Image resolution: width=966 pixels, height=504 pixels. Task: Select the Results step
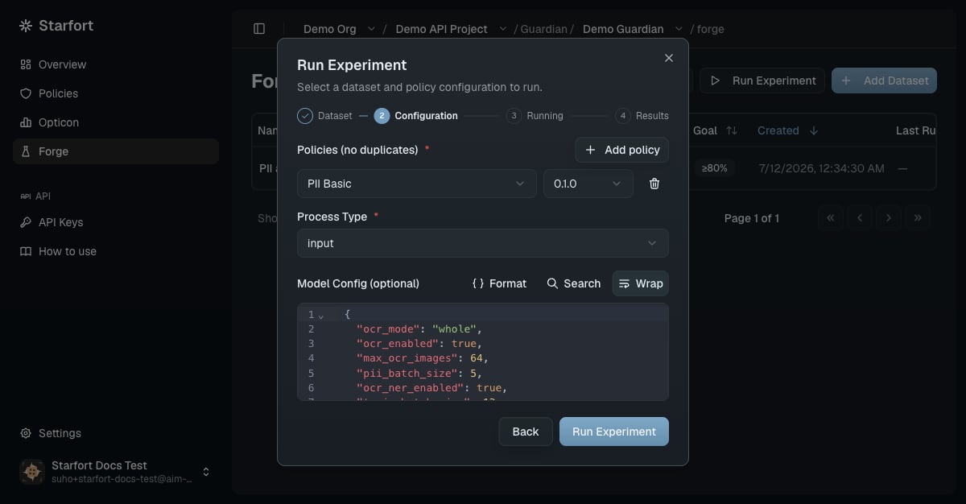click(x=642, y=116)
